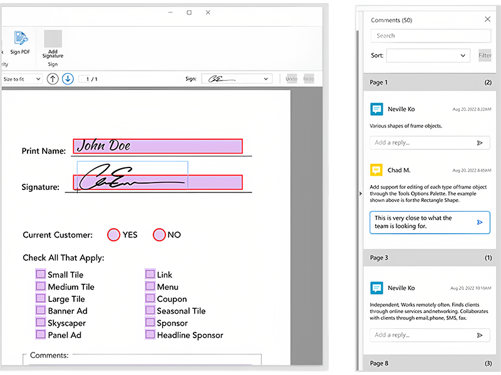501x375 pixels.
Task: Click the Search field in Comments panel
Action: tap(430, 36)
